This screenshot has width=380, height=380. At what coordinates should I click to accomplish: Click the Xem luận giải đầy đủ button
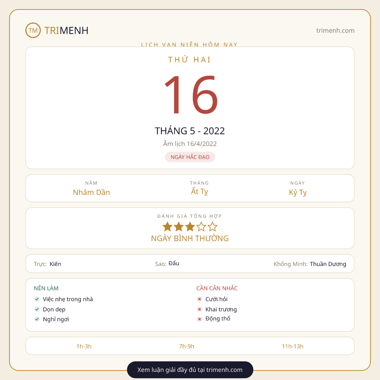pos(190,369)
